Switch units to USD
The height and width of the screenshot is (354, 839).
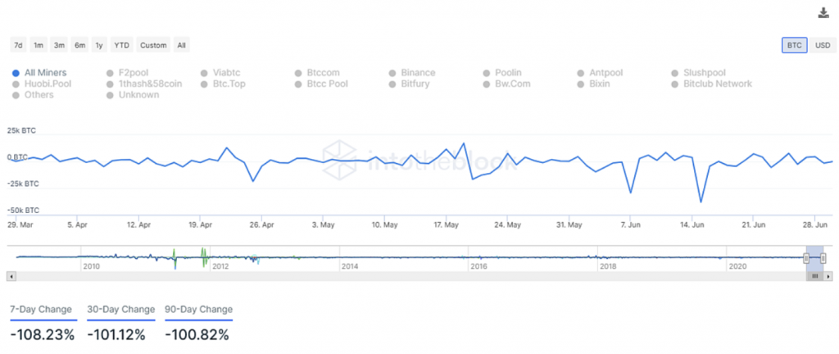tap(822, 45)
